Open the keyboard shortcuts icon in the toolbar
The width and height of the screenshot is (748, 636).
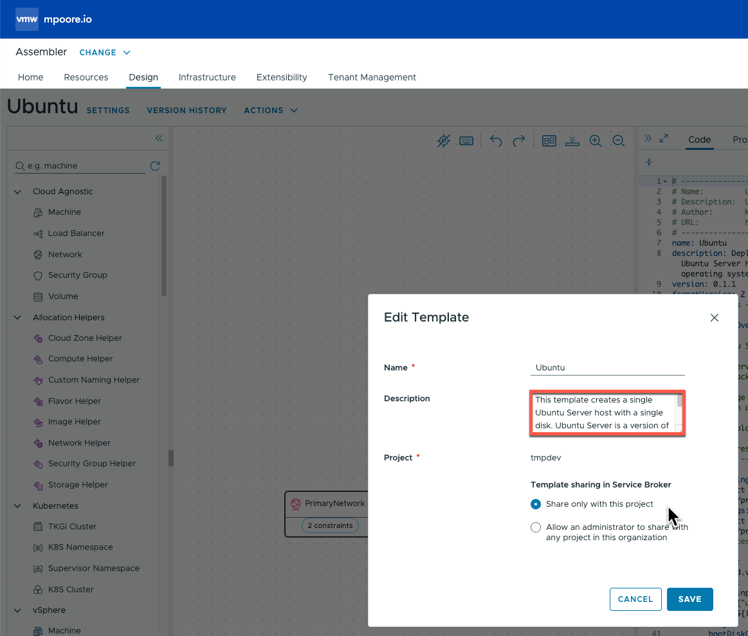point(466,140)
